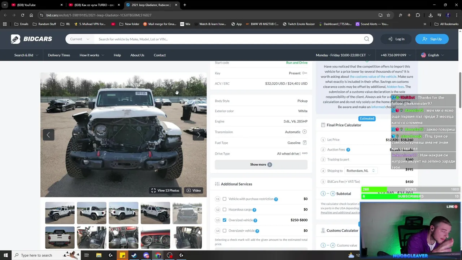Open Task View on taskbar
This screenshot has width=462, height=260.
pos(87,255)
